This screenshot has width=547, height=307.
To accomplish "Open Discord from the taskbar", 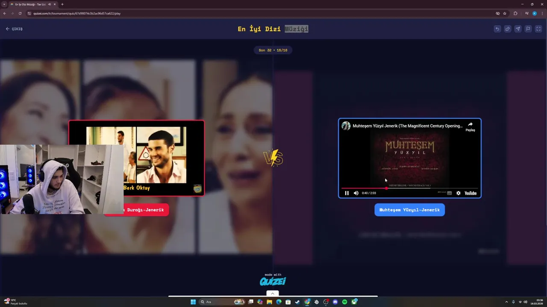I will (335, 302).
